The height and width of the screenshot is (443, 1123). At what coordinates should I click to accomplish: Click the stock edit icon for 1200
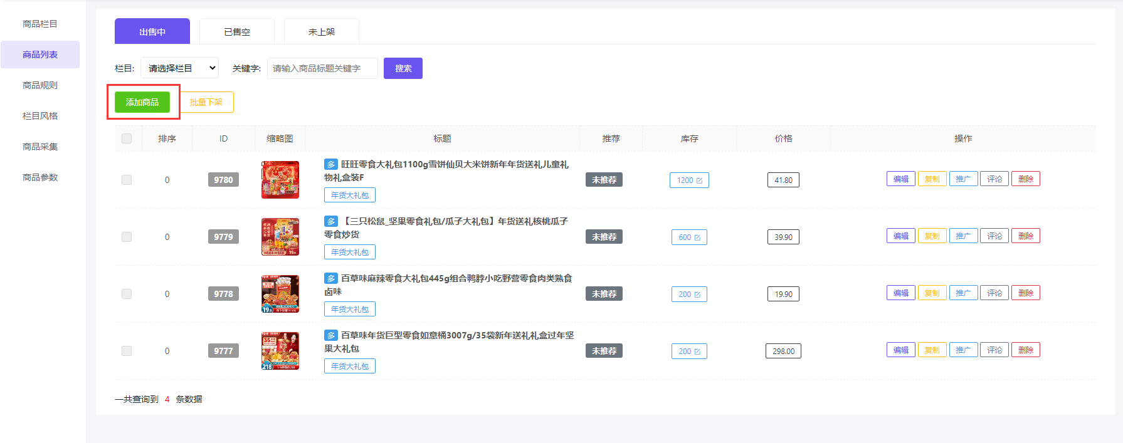[699, 180]
